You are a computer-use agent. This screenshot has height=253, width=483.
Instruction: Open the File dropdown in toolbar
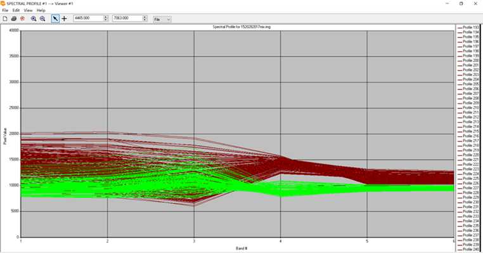click(x=162, y=20)
